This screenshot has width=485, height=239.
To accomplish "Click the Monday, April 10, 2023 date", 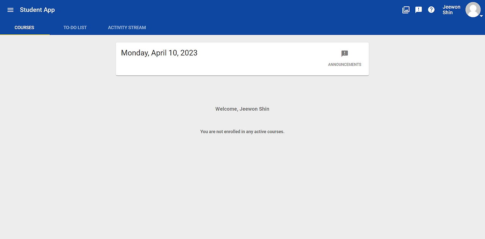I will click(x=159, y=53).
